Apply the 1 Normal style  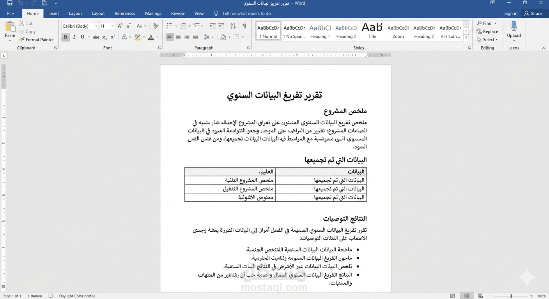click(268, 31)
